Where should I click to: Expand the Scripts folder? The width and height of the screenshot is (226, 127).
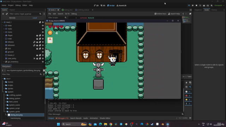(x=4, y=85)
